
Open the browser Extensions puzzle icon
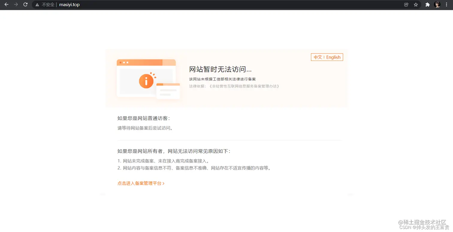[428, 4]
